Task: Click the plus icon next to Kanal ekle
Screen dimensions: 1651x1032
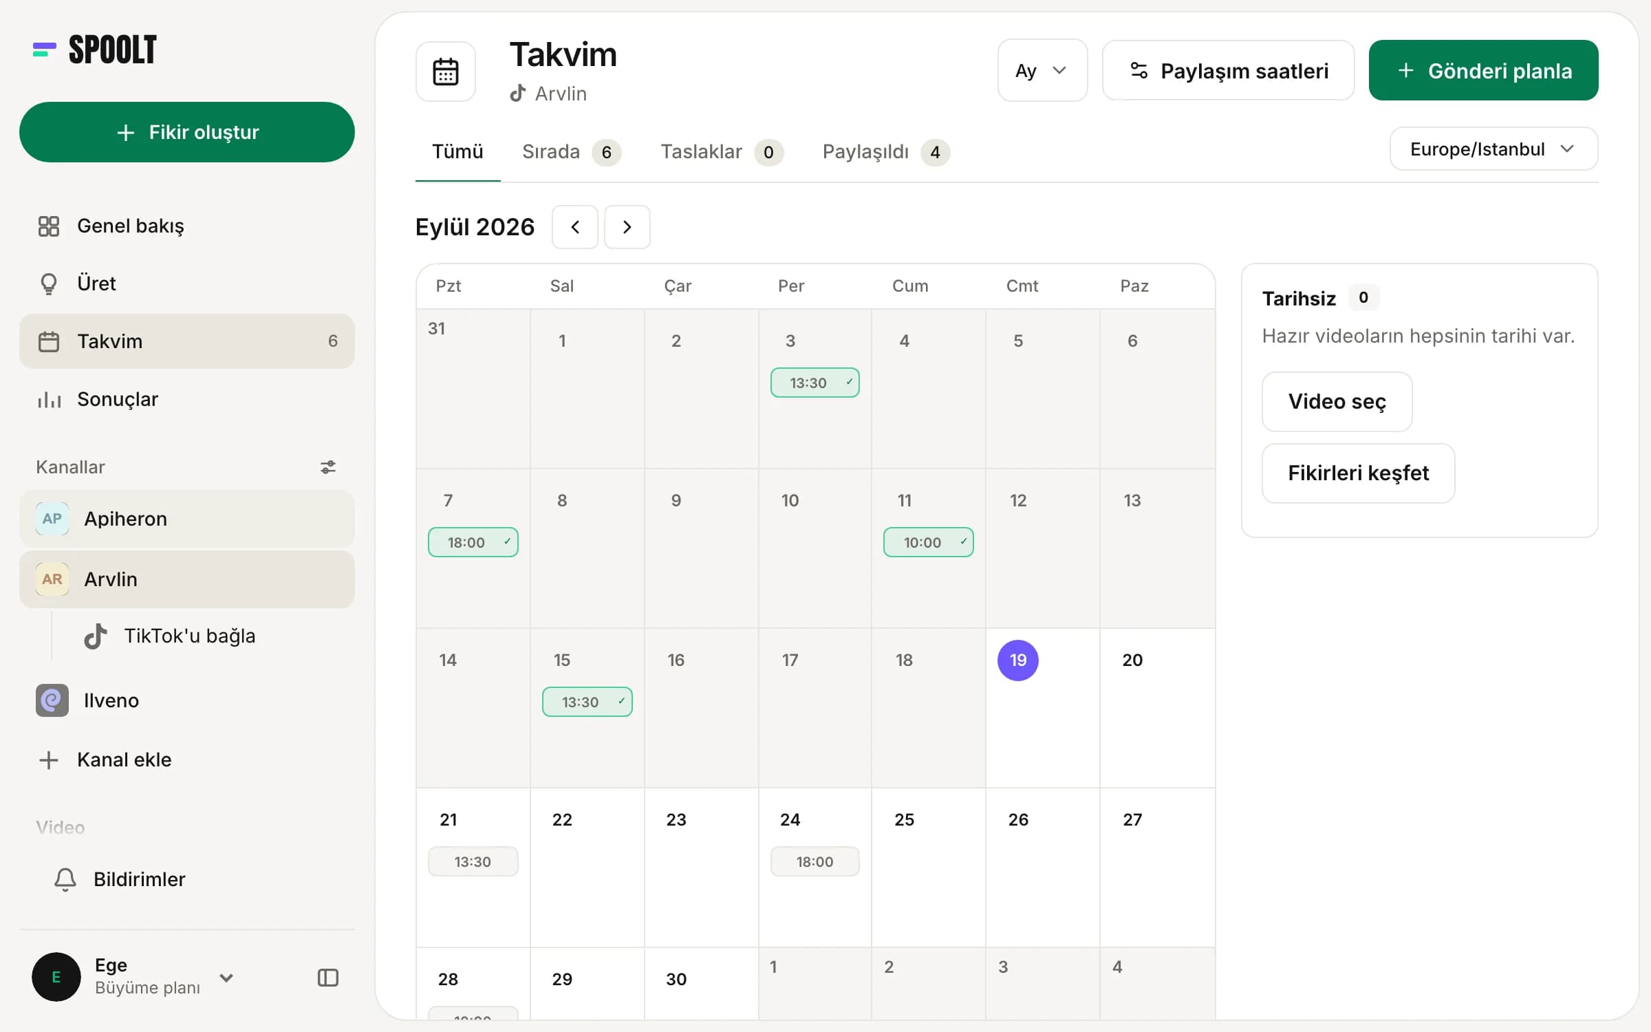Action: [x=48, y=760]
